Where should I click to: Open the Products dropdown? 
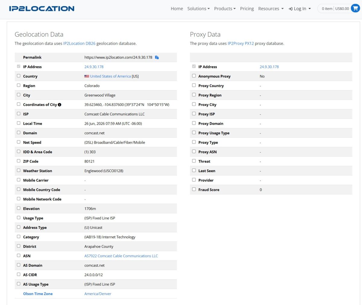(x=225, y=9)
